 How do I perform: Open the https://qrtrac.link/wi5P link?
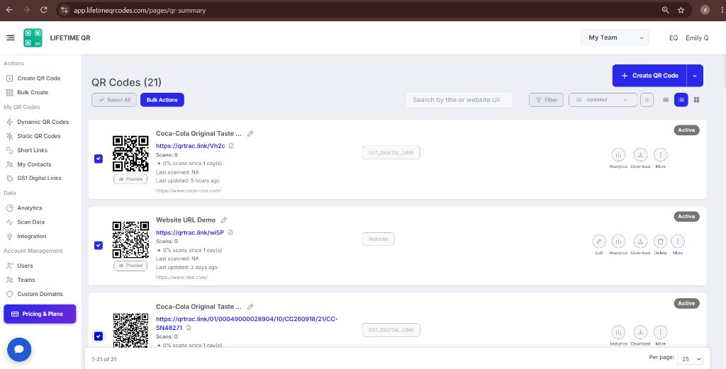pos(190,232)
